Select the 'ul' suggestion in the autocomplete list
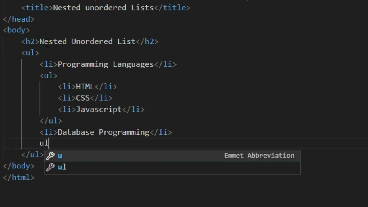This screenshot has width=368, height=207. pos(172,167)
